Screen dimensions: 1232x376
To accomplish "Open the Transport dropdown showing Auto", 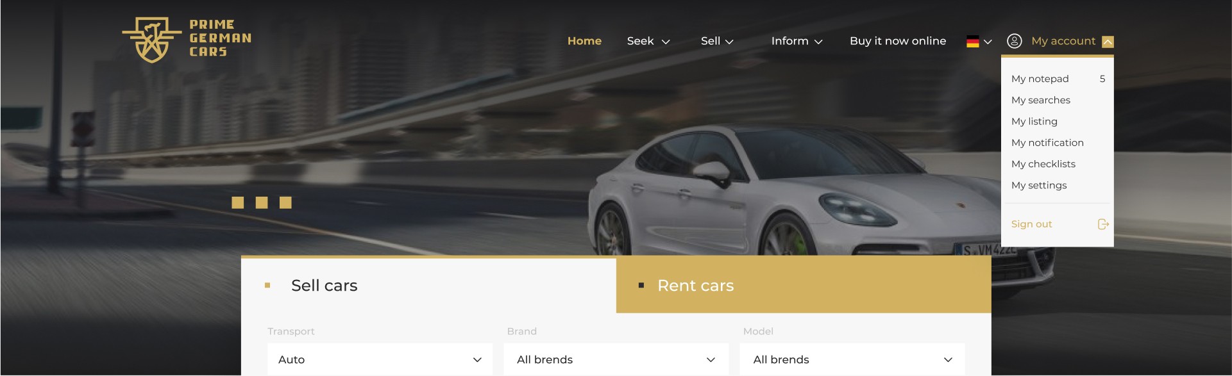I will (380, 359).
